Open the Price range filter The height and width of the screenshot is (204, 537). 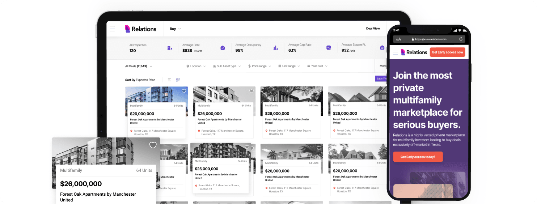pyautogui.click(x=259, y=66)
